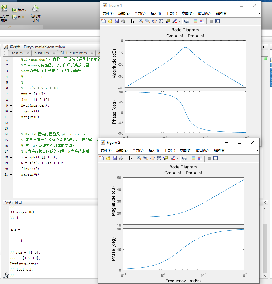Click 运行并前进 run and advance button

pyautogui.click(x=4, y=14)
